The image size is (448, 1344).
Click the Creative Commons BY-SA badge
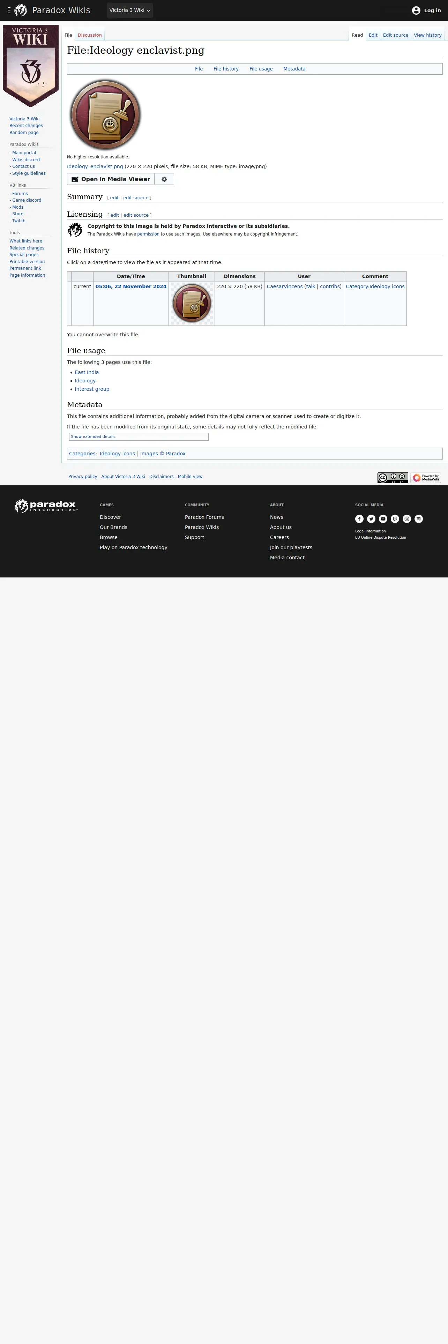coord(393,478)
